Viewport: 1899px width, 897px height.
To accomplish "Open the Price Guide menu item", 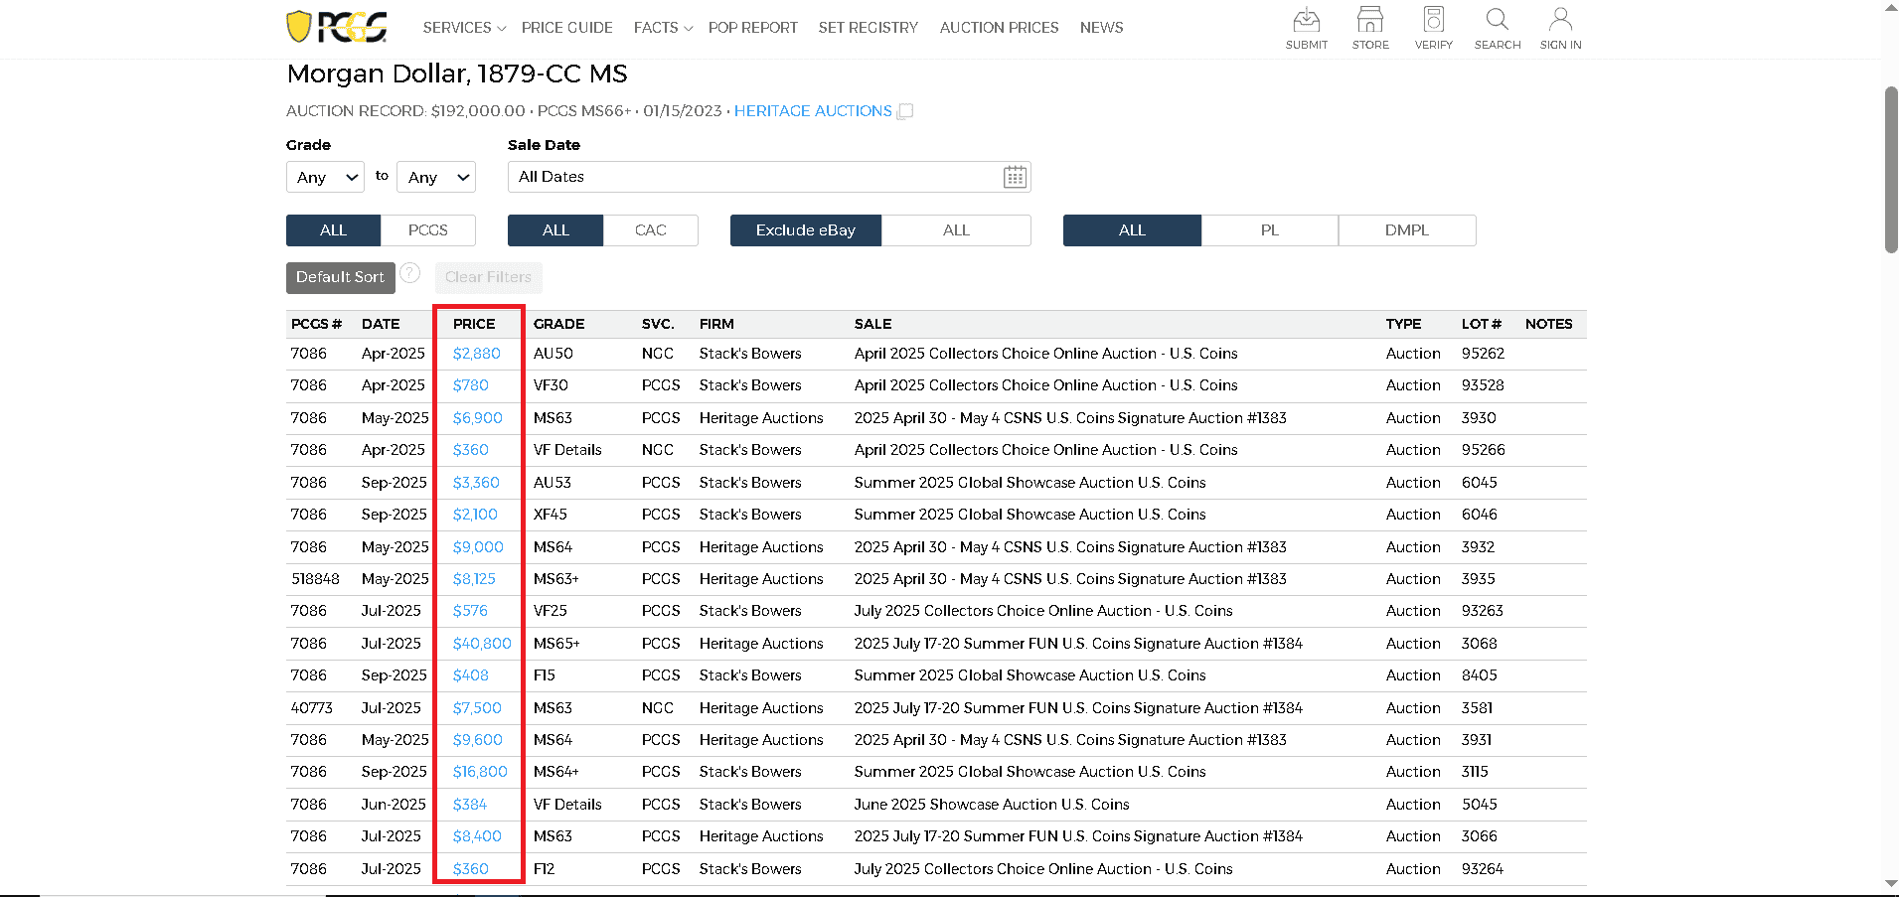I will tap(566, 28).
